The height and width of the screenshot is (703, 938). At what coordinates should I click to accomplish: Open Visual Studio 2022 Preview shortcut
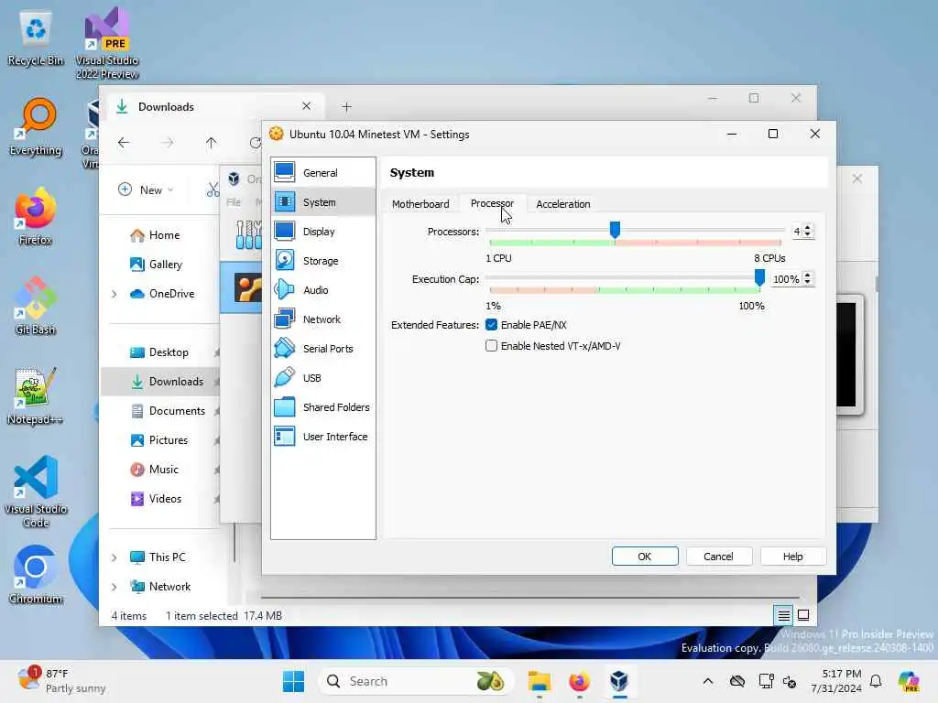pos(107,43)
